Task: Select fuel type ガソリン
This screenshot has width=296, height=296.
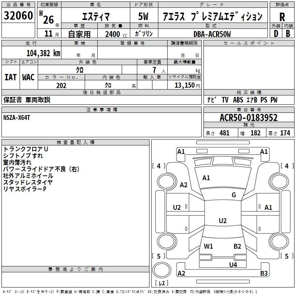Action: click(144, 34)
